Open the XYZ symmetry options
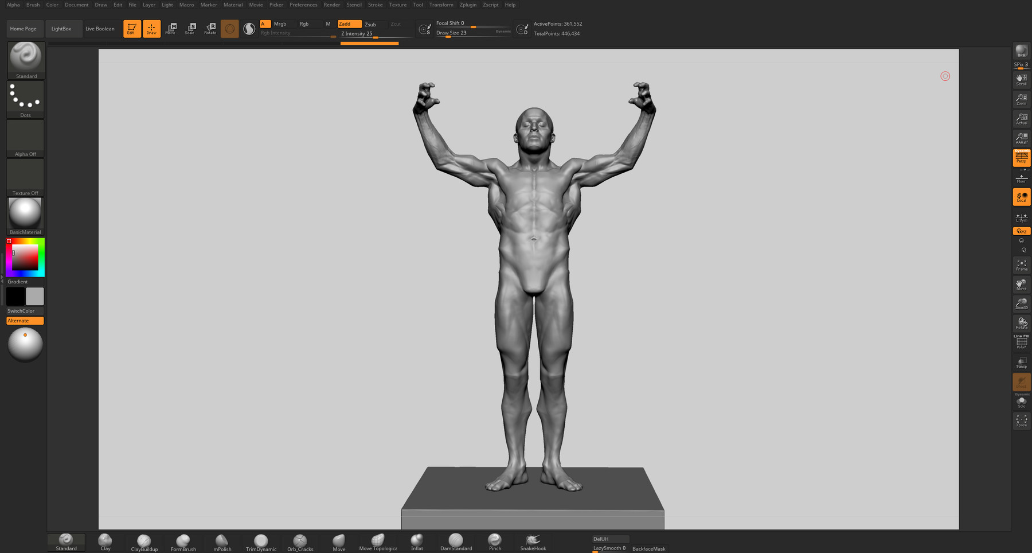This screenshot has height=553, width=1032. pos(1021,231)
